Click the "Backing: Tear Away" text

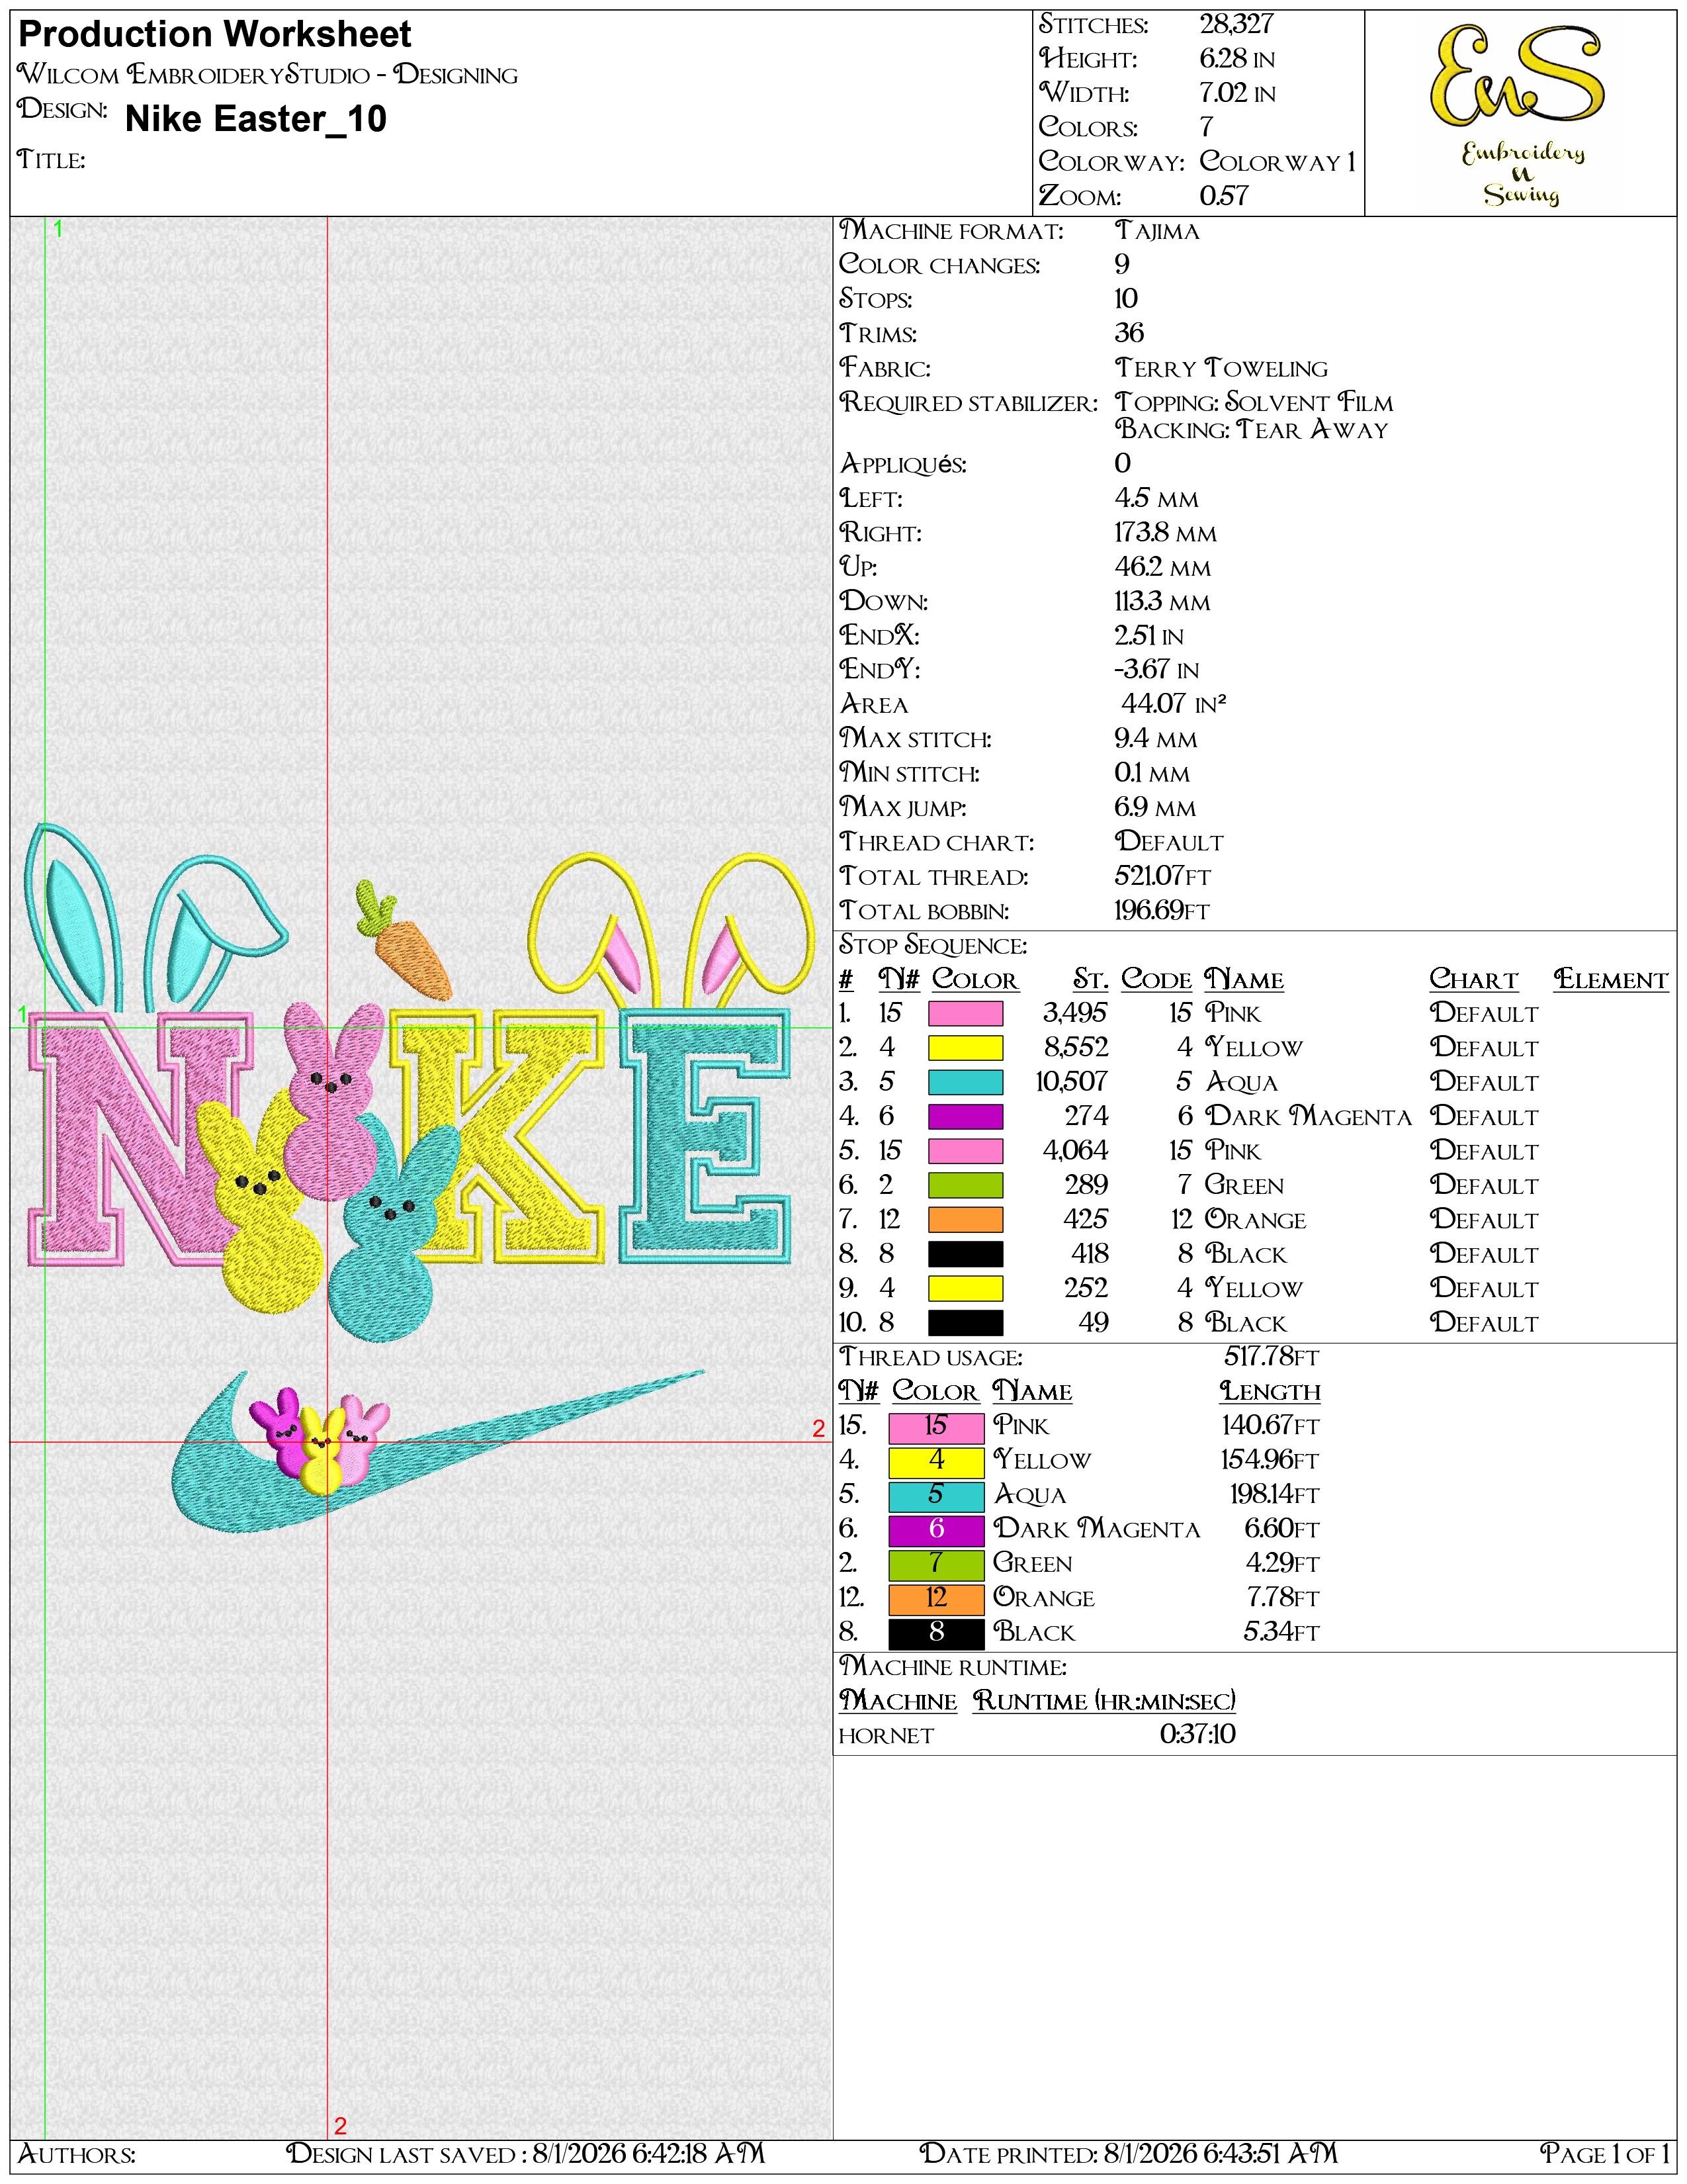[1252, 429]
